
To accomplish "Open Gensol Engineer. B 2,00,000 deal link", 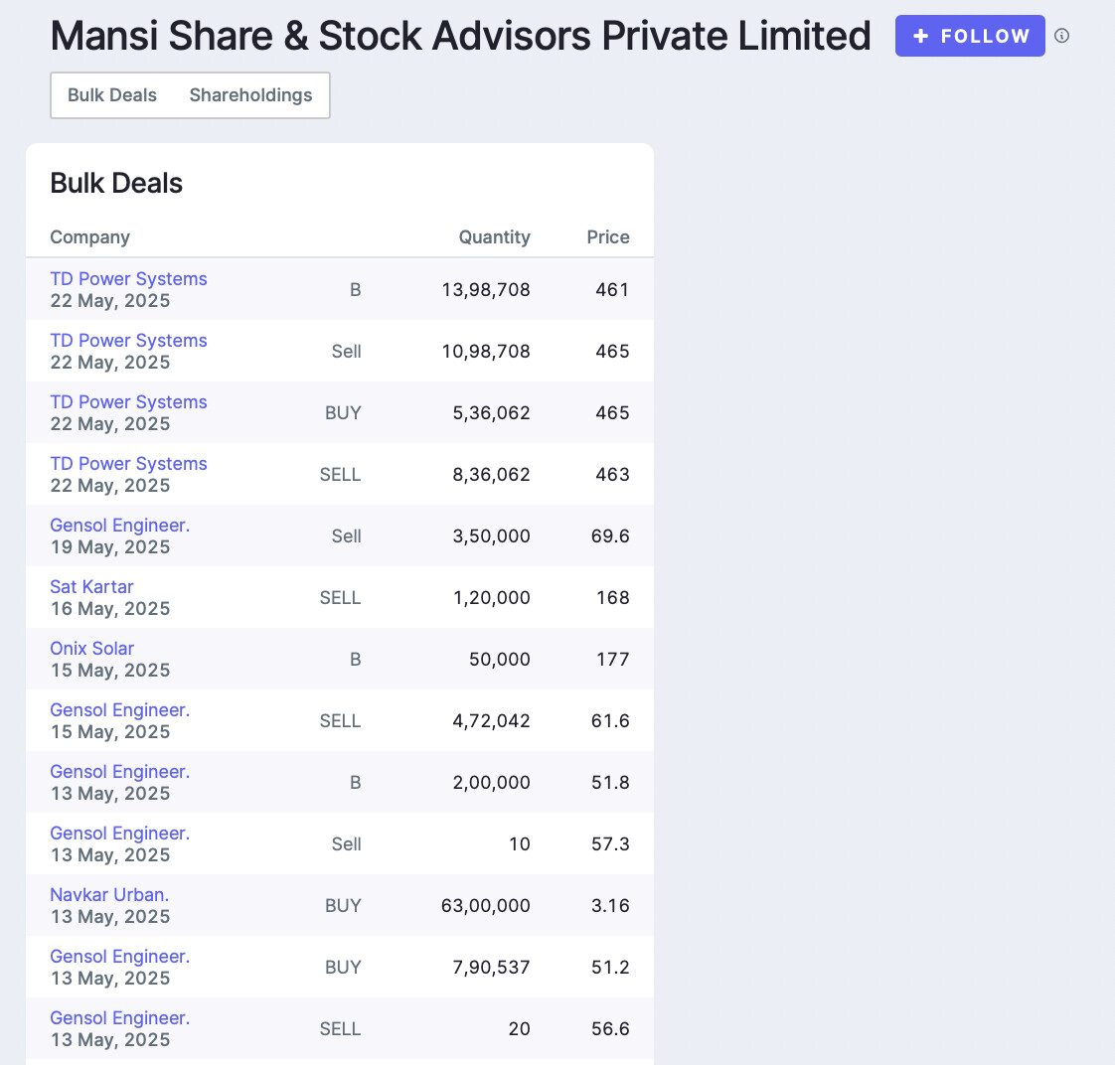I will (119, 771).
